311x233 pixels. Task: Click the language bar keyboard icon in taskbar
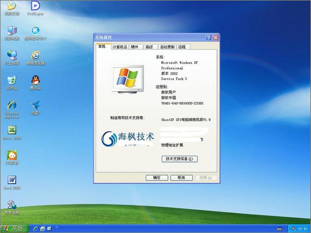coord(279,229)
